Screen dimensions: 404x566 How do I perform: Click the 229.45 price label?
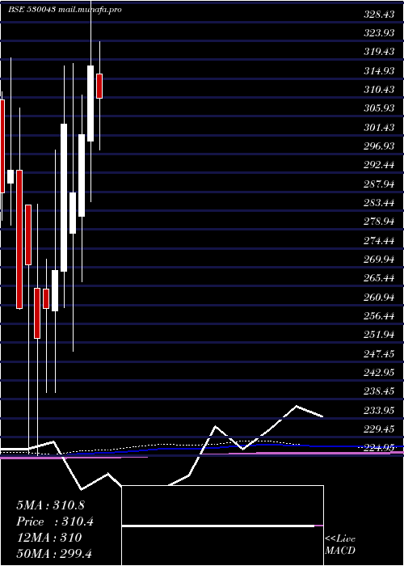(x=379, y=429)
